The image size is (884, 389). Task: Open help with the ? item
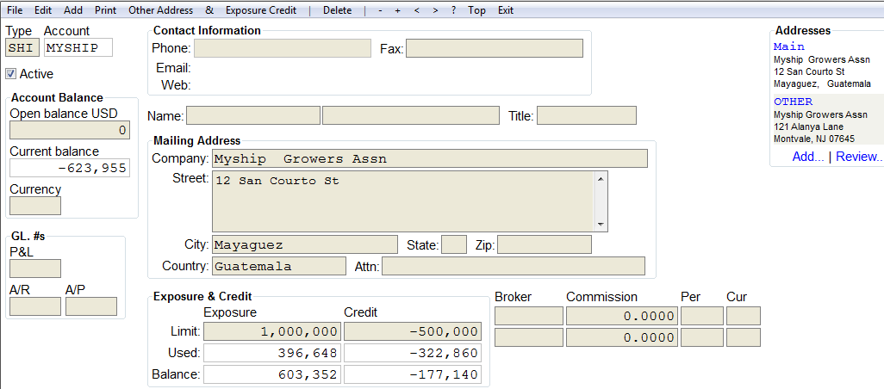click(454, 10)
